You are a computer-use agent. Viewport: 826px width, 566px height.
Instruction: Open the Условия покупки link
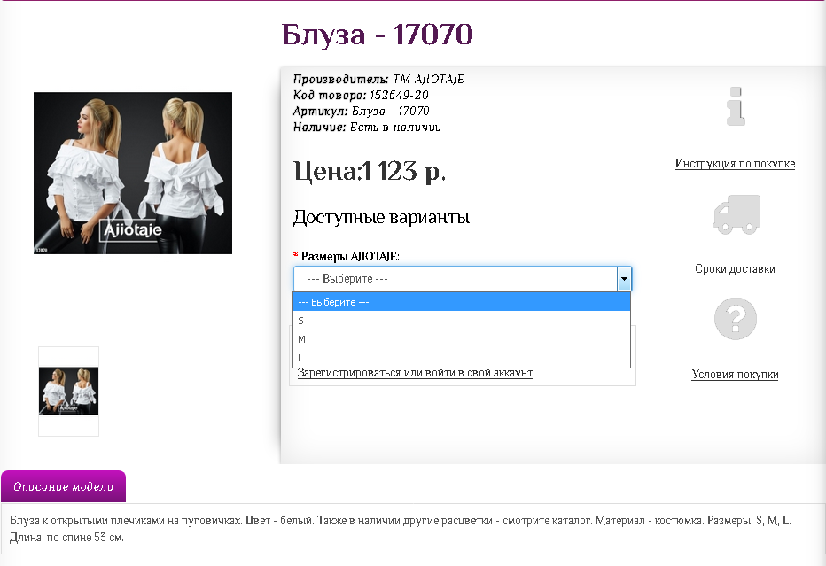pyautogui.click(x=735, y=375)
